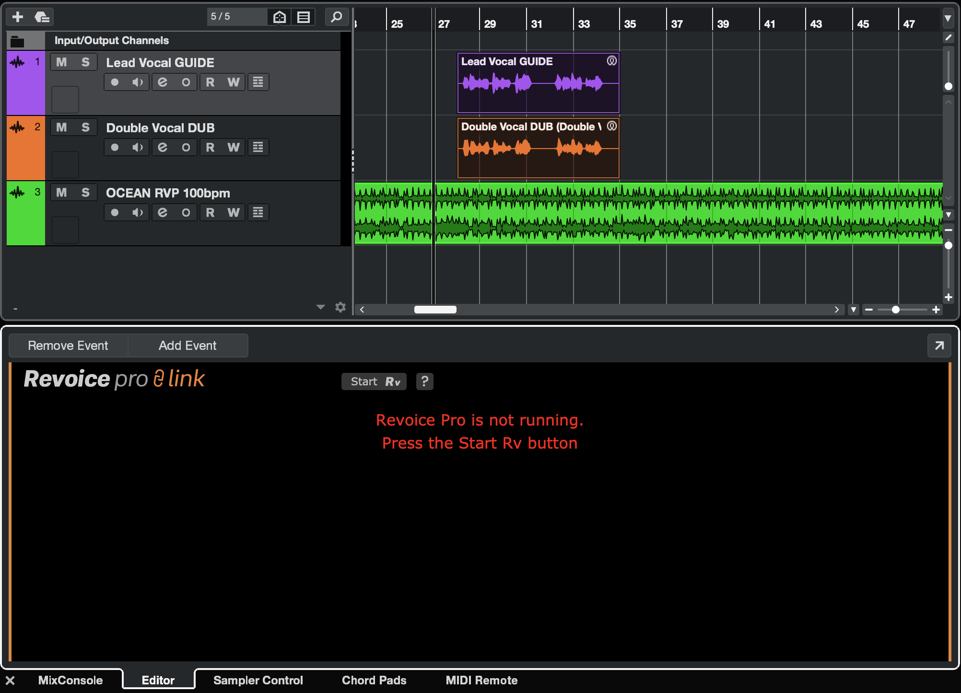Mute the Lead Vocal GUIDE track
This screenshot has height=693, width=961.
coord(61,62)
